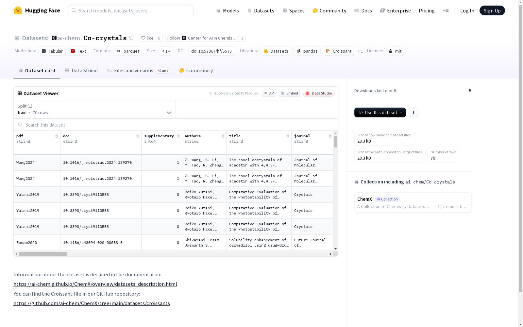Focus the Search this dataset field
The width and height of the screenshot is (523, 327).
[x=176, y=125]
